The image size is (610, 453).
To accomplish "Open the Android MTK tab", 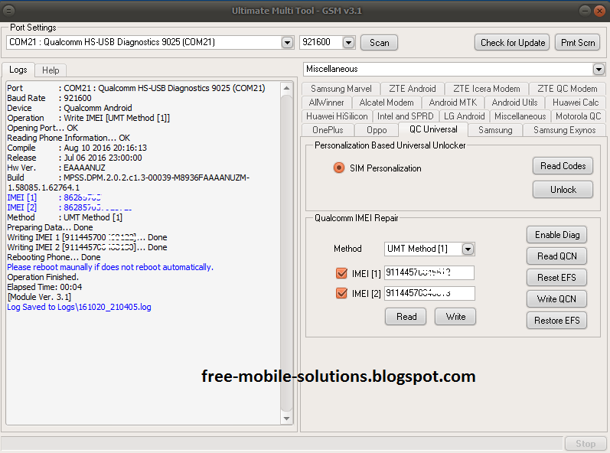I will point(453,103).
